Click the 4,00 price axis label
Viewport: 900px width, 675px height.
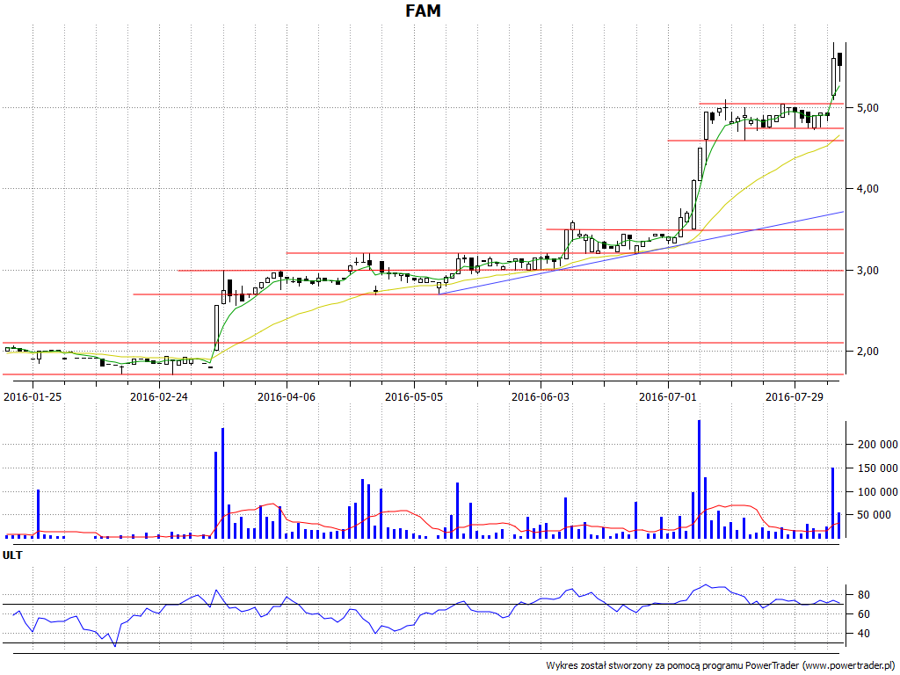(x=867, y=189)
